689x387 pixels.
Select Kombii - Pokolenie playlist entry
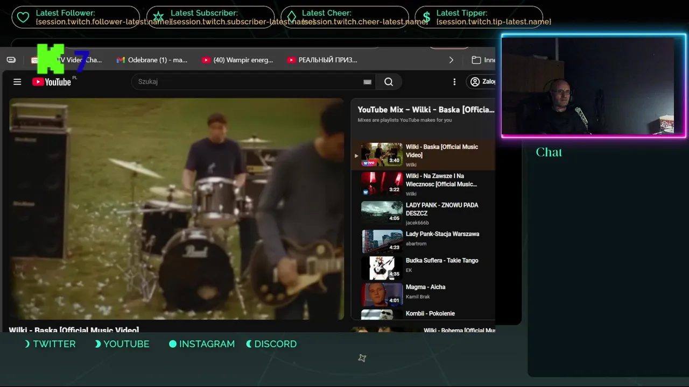(423, 314)
